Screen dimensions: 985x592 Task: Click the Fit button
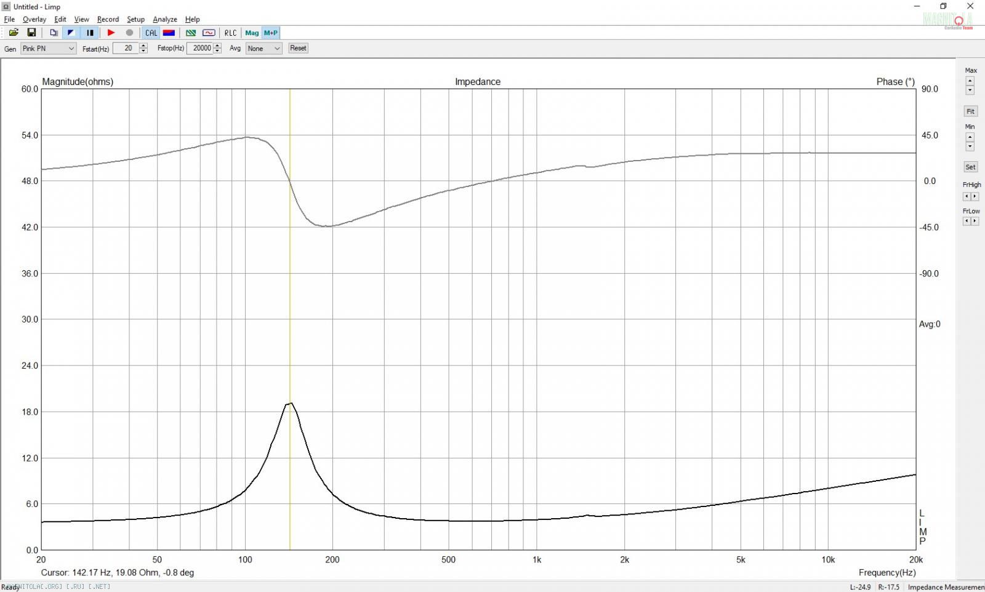[x=970, y=111]
